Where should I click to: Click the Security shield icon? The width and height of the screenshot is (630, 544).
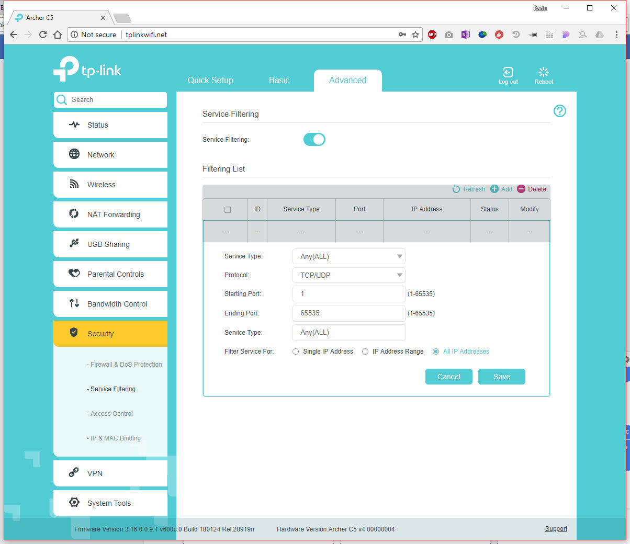(74, 333)
